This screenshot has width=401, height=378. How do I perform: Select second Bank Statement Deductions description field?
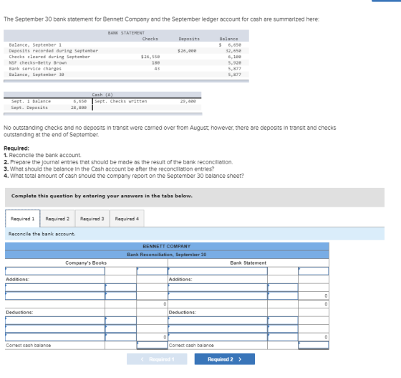(x=218, y=329)
